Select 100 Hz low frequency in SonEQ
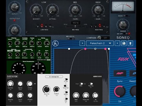 click(50, 26)
